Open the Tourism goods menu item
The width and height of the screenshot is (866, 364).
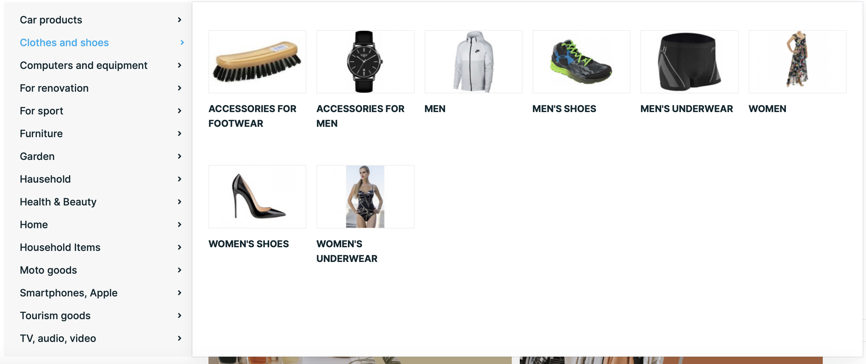pyautogui.click(x=55, y=316)
